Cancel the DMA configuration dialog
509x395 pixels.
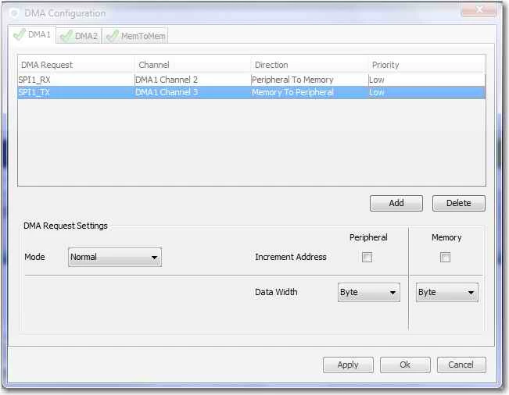(461, 365)
